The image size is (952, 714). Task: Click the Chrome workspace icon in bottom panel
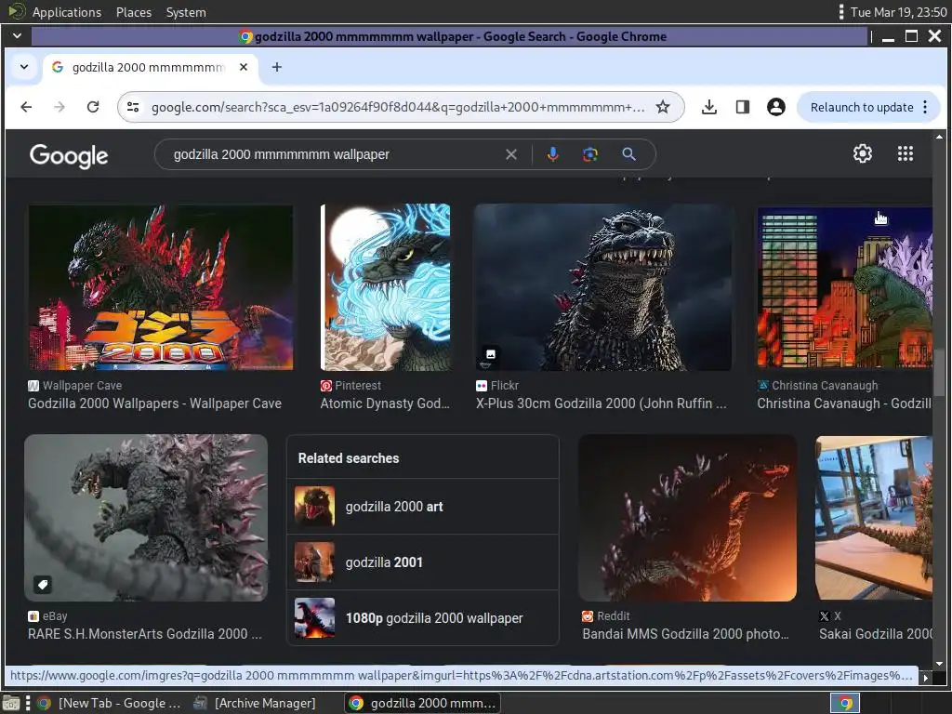click(x=845, y=703)
